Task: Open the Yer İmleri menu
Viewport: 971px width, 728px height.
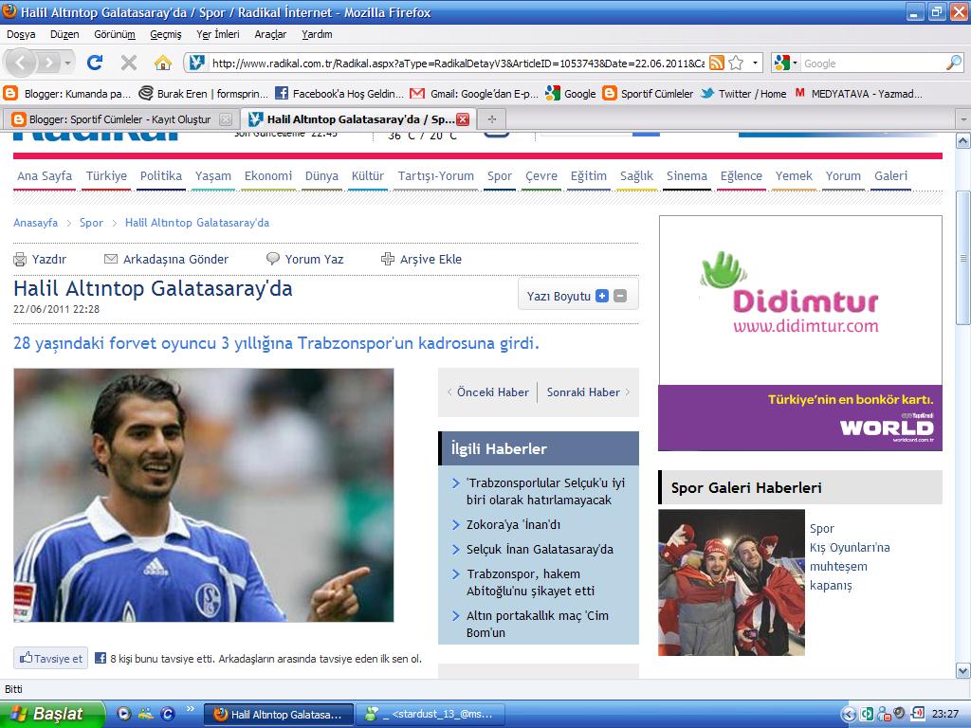Action: [x=217, y=34]
